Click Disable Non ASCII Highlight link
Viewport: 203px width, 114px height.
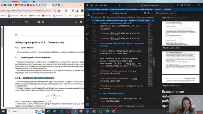[139, 20]
